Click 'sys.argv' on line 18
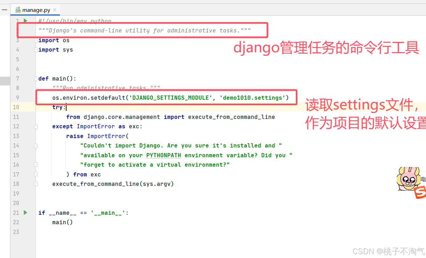 (157, 184)
